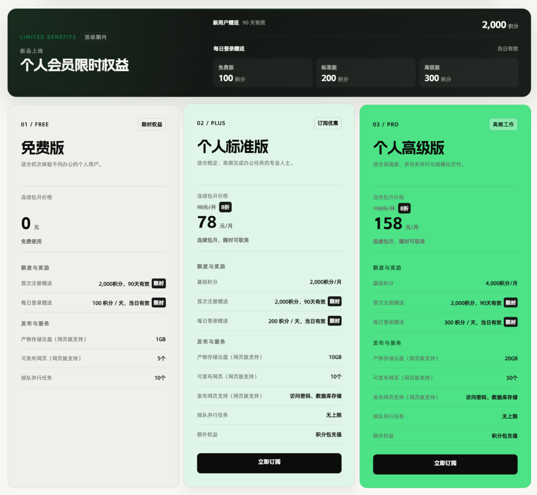Click 无上限 in the 个人高级版 card
The height and width of the screenshot is (495, 537).
(x=510, y=417)
